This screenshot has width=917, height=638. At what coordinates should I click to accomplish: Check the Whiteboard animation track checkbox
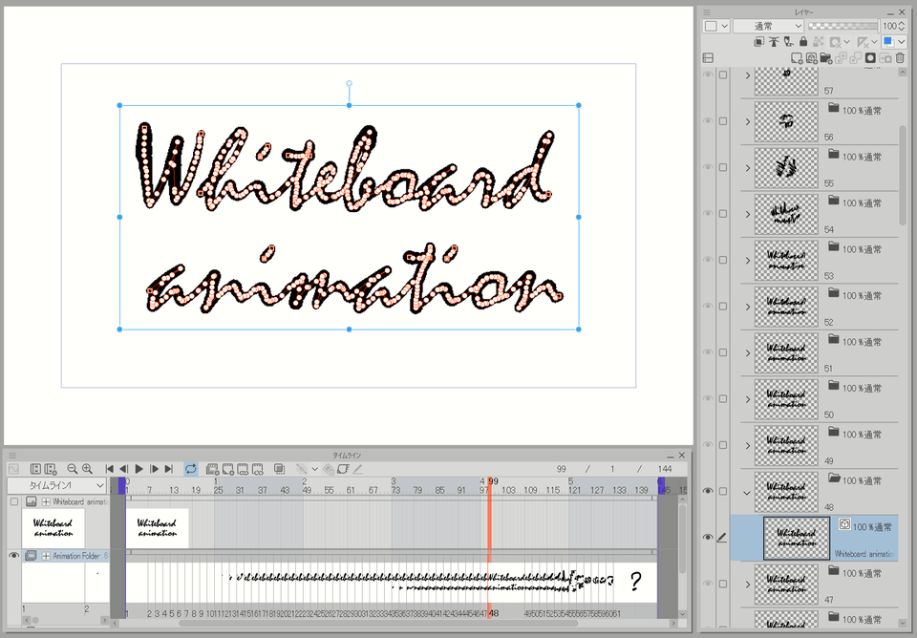click(x=14, y=501)
